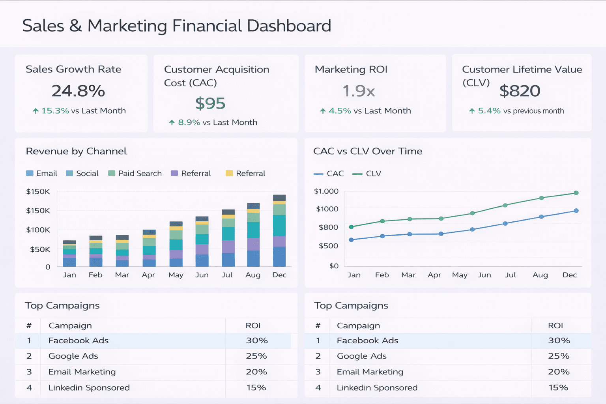Select the Sales Growth Rate KPI card
Screen dimensions: 606x404
pyautogui.click(x=81, y=93)
